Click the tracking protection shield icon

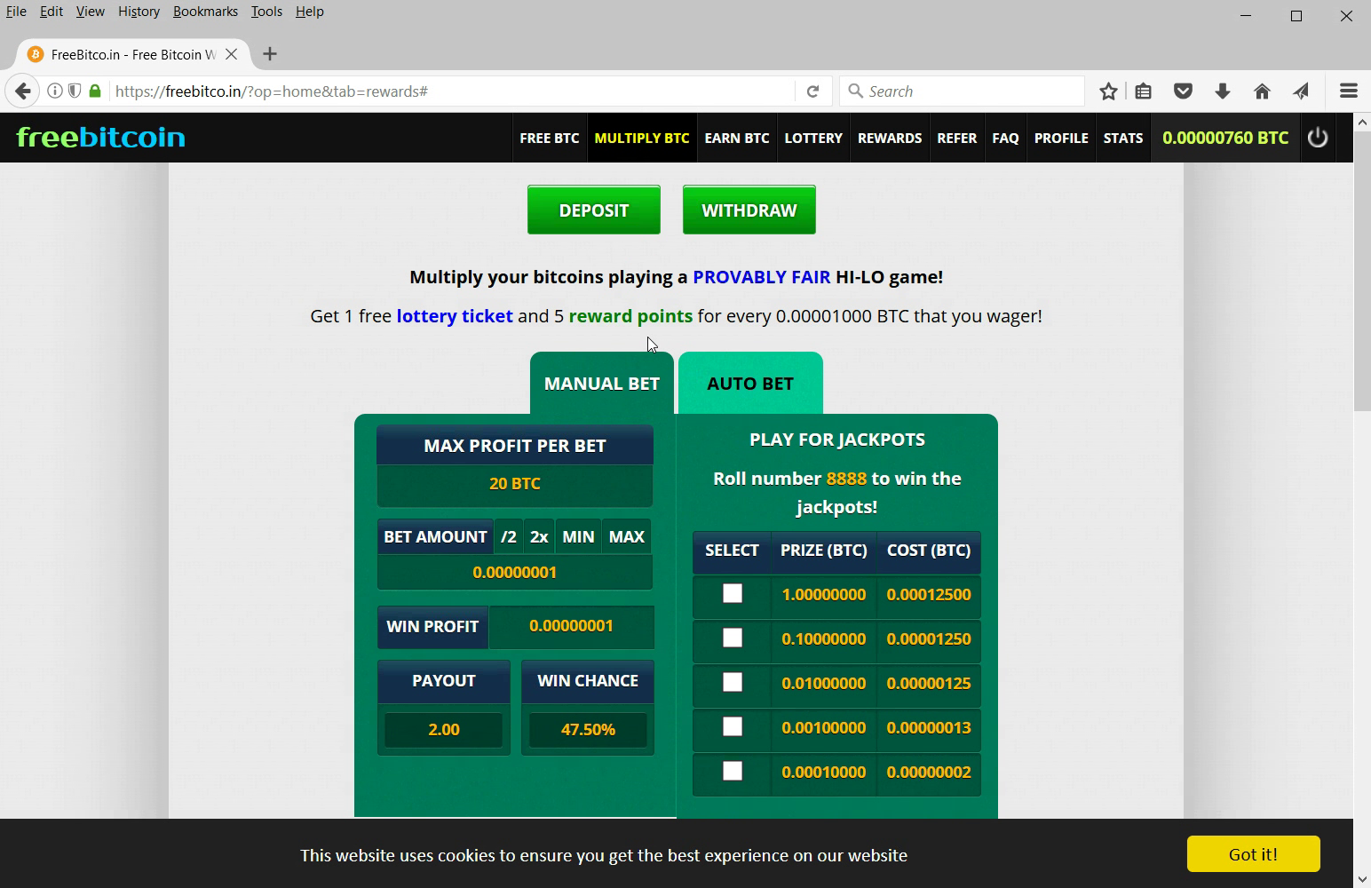pos(75,91)
